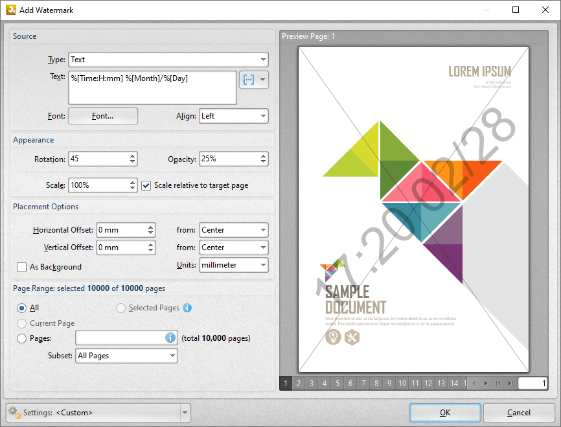Image resolution: width=561 pixels, height=427 pixels.
Task: Open the Font... dialog
Action: tap(102, 116)
